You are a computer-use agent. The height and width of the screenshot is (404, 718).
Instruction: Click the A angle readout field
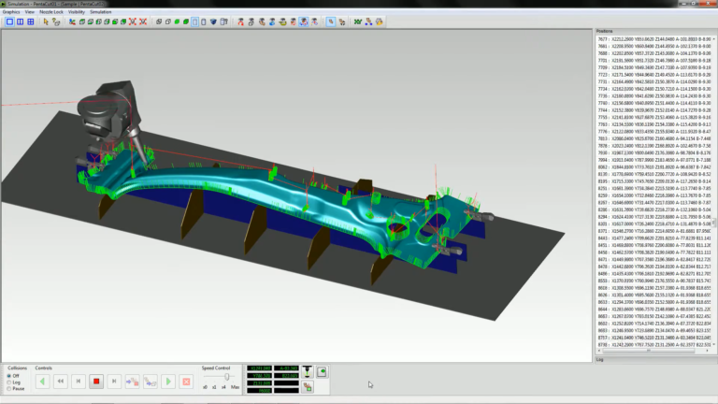click(x=287, y=368)
